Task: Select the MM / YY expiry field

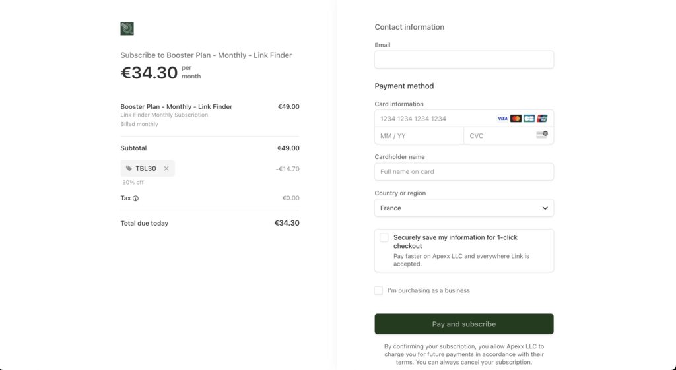Action: [419, 136]
